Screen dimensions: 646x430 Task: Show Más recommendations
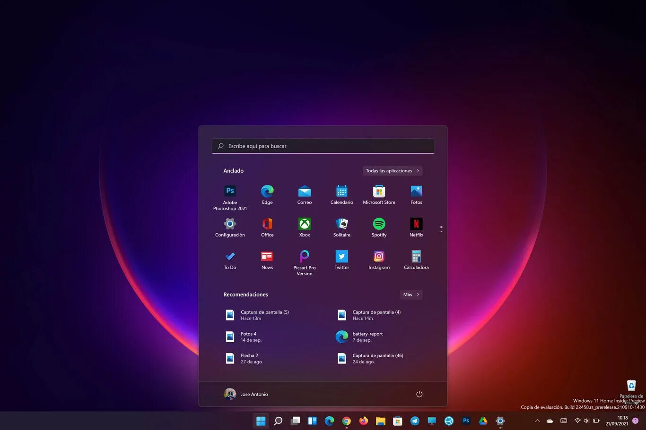[411, 295]
